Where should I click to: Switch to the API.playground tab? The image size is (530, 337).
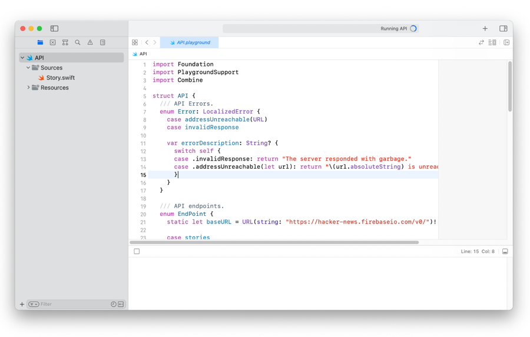(190, 42)
